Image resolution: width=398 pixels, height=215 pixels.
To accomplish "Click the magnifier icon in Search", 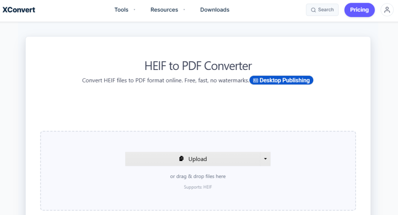I will click(314, 10).
